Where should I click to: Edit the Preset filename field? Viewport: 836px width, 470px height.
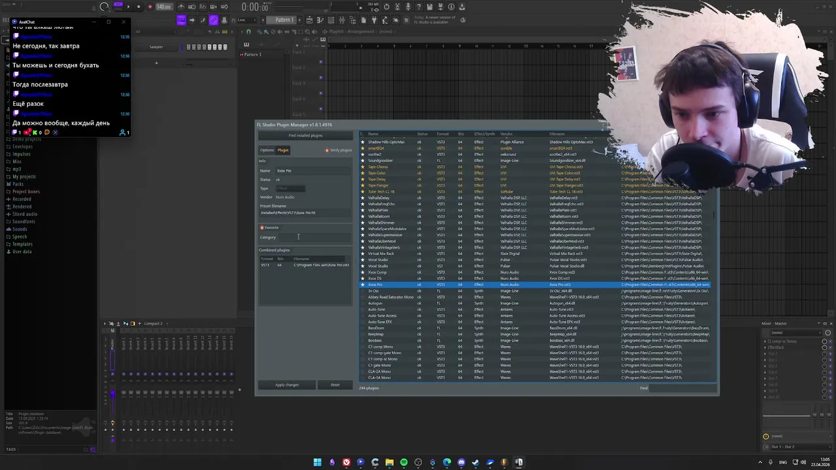click(305, 213)
